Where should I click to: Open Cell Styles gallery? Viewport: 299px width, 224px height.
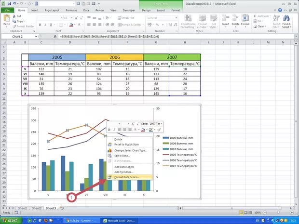[214, 22]
